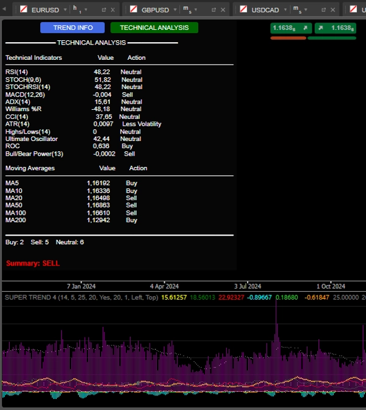The width and height of the screenshot is (366, 410).
Task: Select the RSI(14) indicator row
Action: pyautogui.click(x=73, y=72)
